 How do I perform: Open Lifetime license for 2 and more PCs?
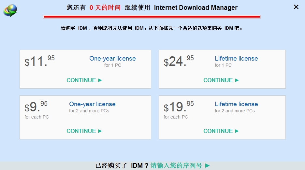pos(236,104)
